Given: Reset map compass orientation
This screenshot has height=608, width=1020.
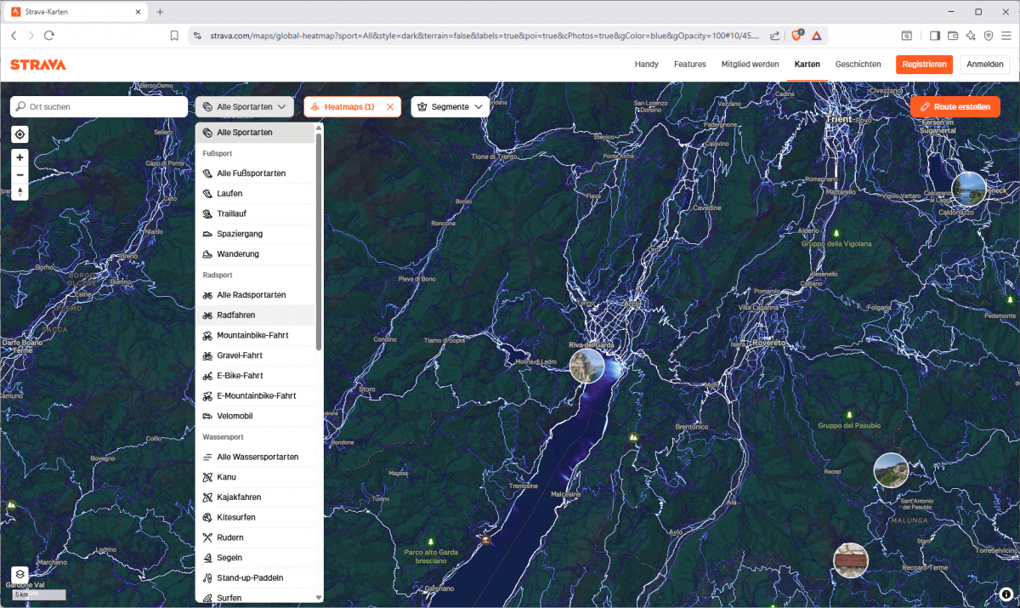Looking at the screenshot, I should (x=20, y=192).
